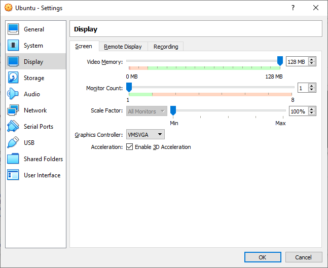Click the Scale Factor percentage field
Viewport: 328px width, 268px height.
point(299,111)
